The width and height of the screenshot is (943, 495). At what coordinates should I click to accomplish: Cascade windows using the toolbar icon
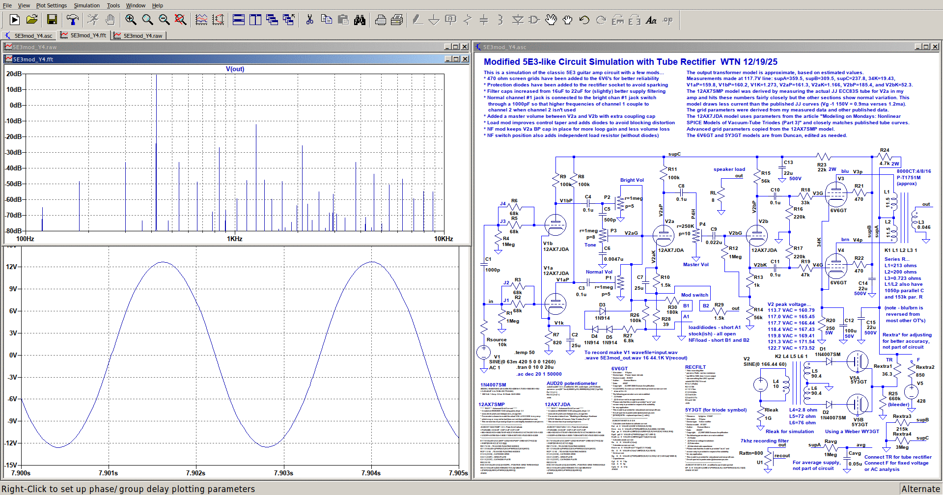(272, 20)
